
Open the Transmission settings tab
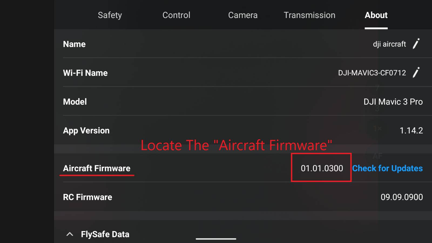[309, 15]
